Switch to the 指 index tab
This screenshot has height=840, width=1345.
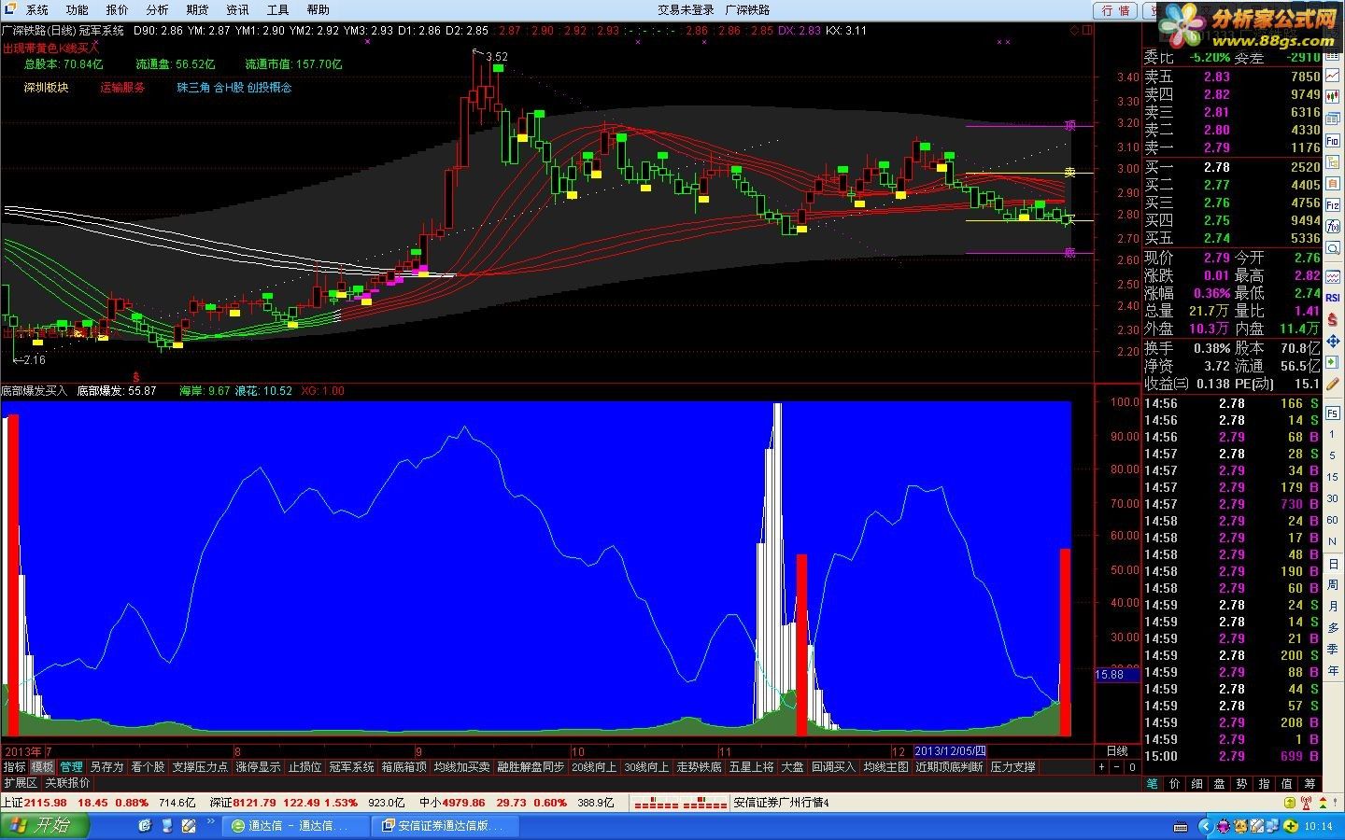pyautogui.click(x=1265, y=784)
